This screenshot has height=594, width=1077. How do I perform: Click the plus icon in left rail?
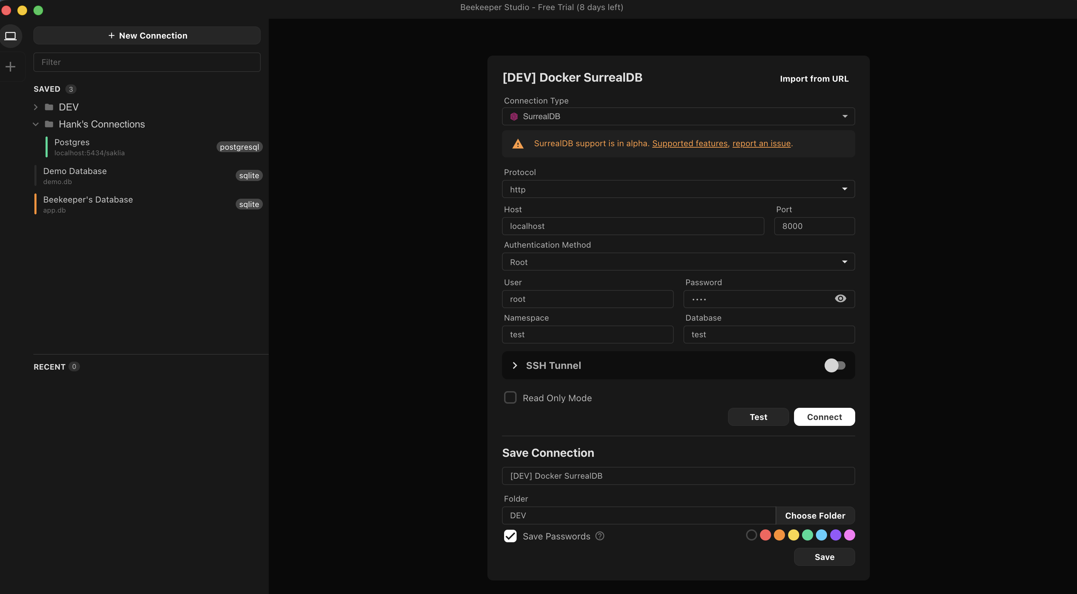(10, 66)
